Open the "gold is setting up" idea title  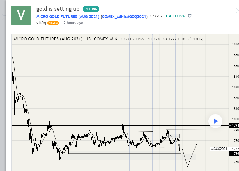(58, 9)
